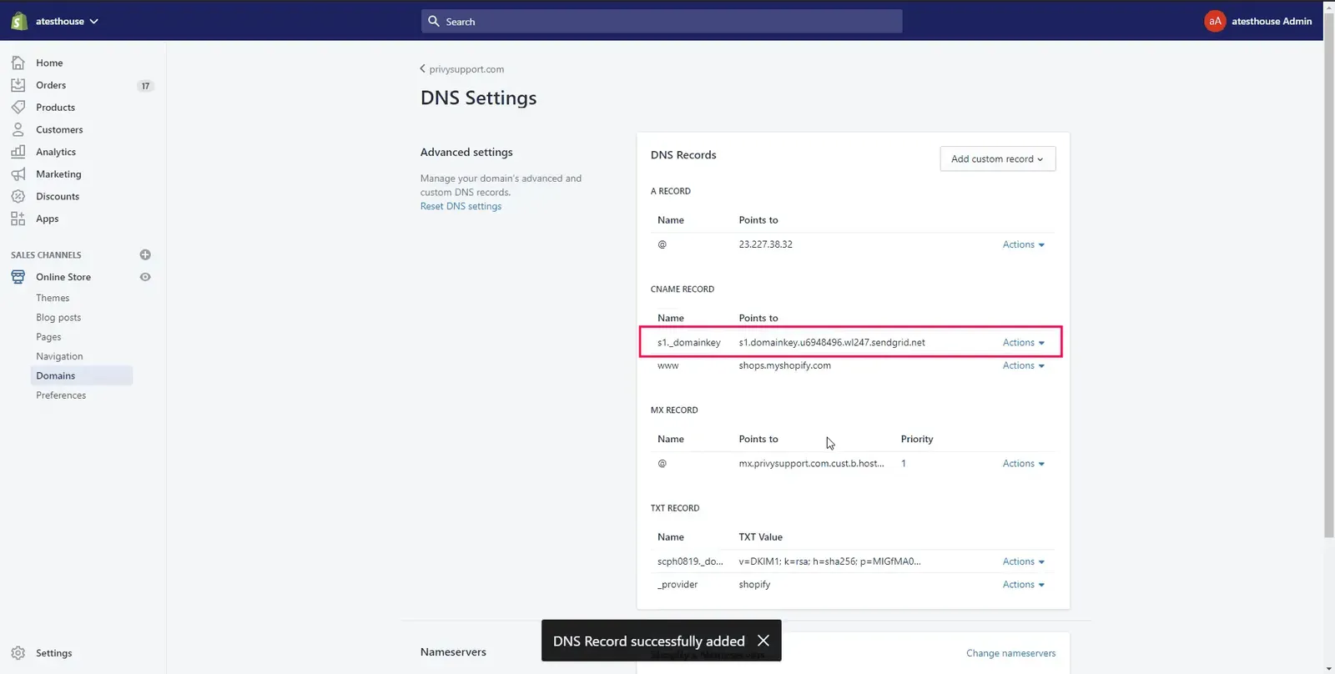Viewport: 1335px width, 674px height.
Task: Click the Analytics chart icon
Action: [x=18, y=152]
